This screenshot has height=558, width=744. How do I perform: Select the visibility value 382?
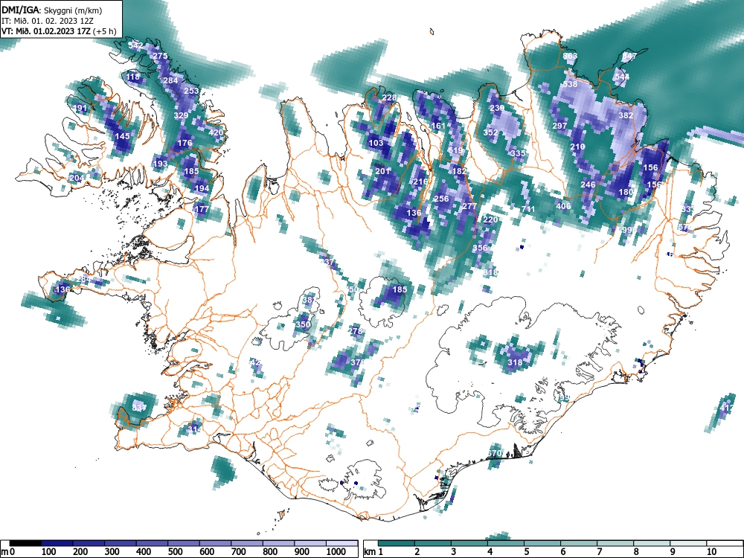click(x=626, y=115)
